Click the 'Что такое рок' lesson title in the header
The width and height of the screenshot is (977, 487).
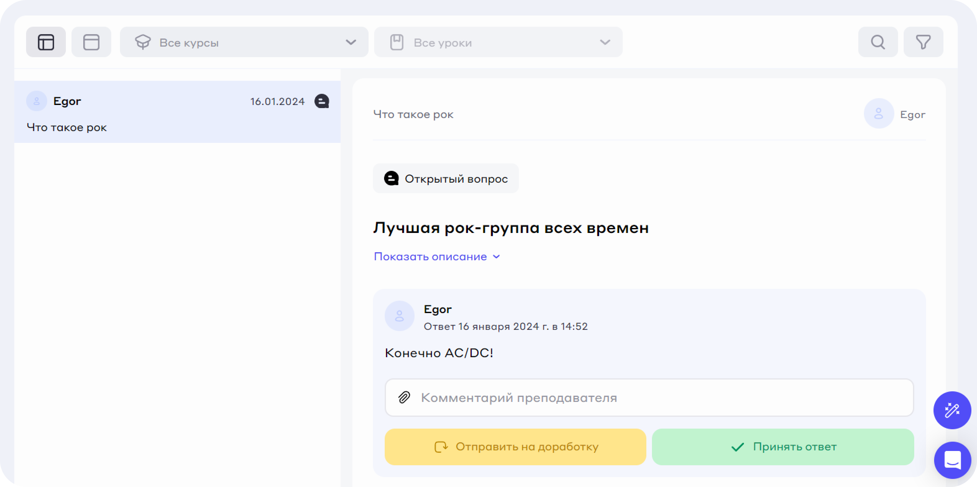coord(413,115)
